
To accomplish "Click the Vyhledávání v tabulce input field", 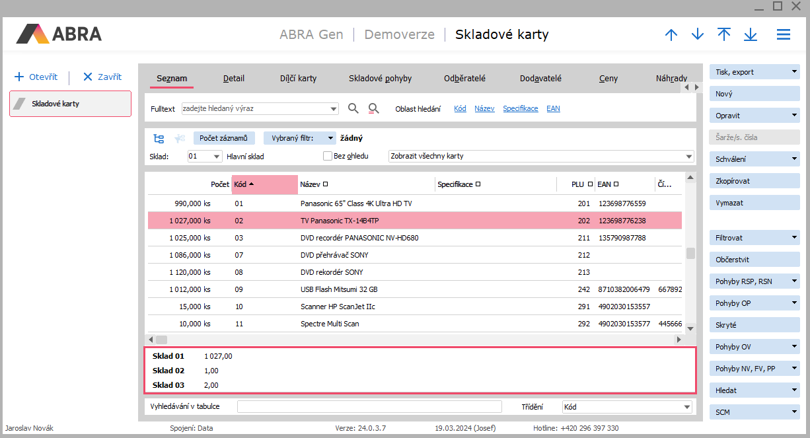I will point(369,407).
